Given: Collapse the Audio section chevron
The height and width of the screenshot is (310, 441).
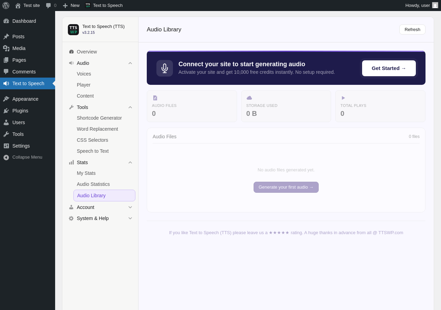Looking at the screenshot, I should click(x=130, y=63).
